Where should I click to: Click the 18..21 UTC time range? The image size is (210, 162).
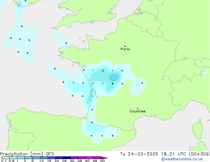pos(174,154)
